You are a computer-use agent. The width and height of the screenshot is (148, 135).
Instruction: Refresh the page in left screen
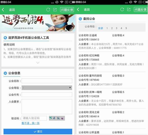tap(48, 10)
